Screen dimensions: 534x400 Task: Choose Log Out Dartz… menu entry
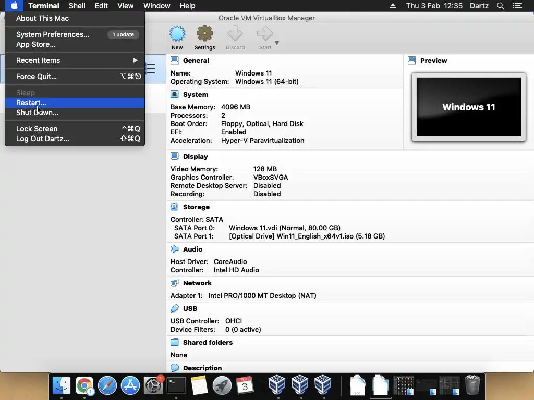coord(75,139)
